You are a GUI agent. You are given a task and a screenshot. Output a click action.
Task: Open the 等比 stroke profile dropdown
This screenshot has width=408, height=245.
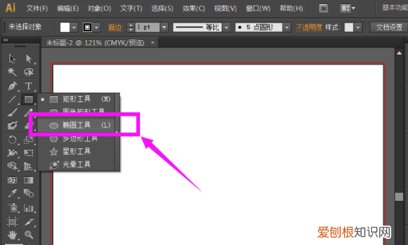pyautogui.click(x=226, y=27)
